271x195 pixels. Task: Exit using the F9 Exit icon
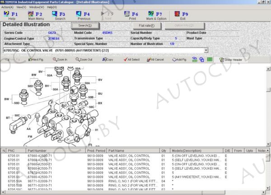pyautogui.click(x=181, y=15)
